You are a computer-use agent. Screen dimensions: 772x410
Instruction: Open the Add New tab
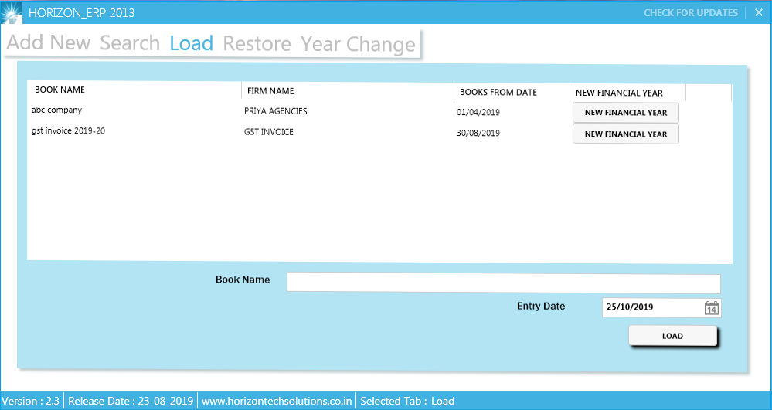(x=48, y=42)
